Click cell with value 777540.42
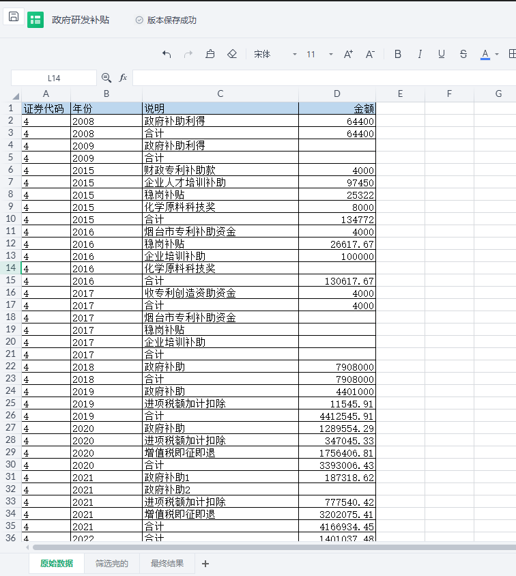The image size is (516, 576). pos(337,502)
